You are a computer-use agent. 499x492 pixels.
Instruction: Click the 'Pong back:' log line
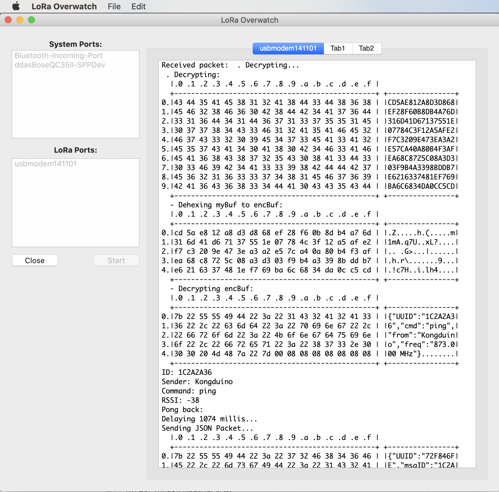point(182,409)
